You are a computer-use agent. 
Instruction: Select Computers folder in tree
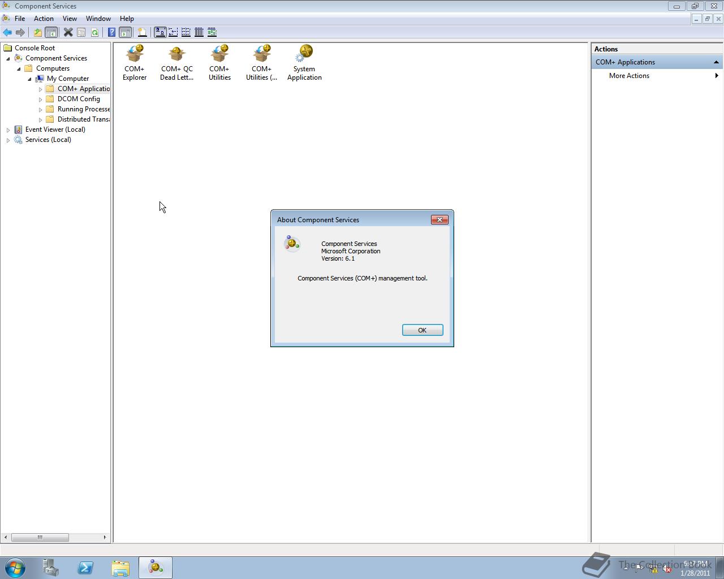click(53, 68)
